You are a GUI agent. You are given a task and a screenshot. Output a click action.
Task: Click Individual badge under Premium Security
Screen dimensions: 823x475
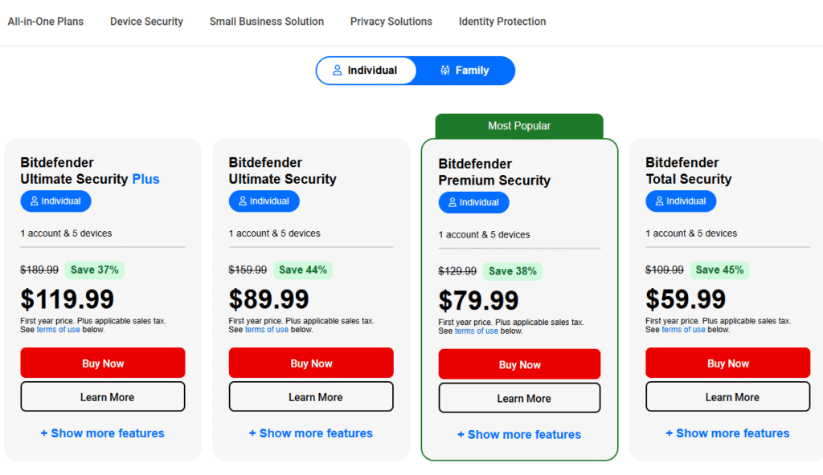(473, 202)
